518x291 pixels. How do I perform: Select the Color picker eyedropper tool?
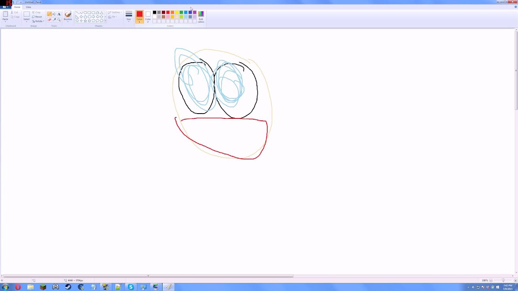(54, 20)
